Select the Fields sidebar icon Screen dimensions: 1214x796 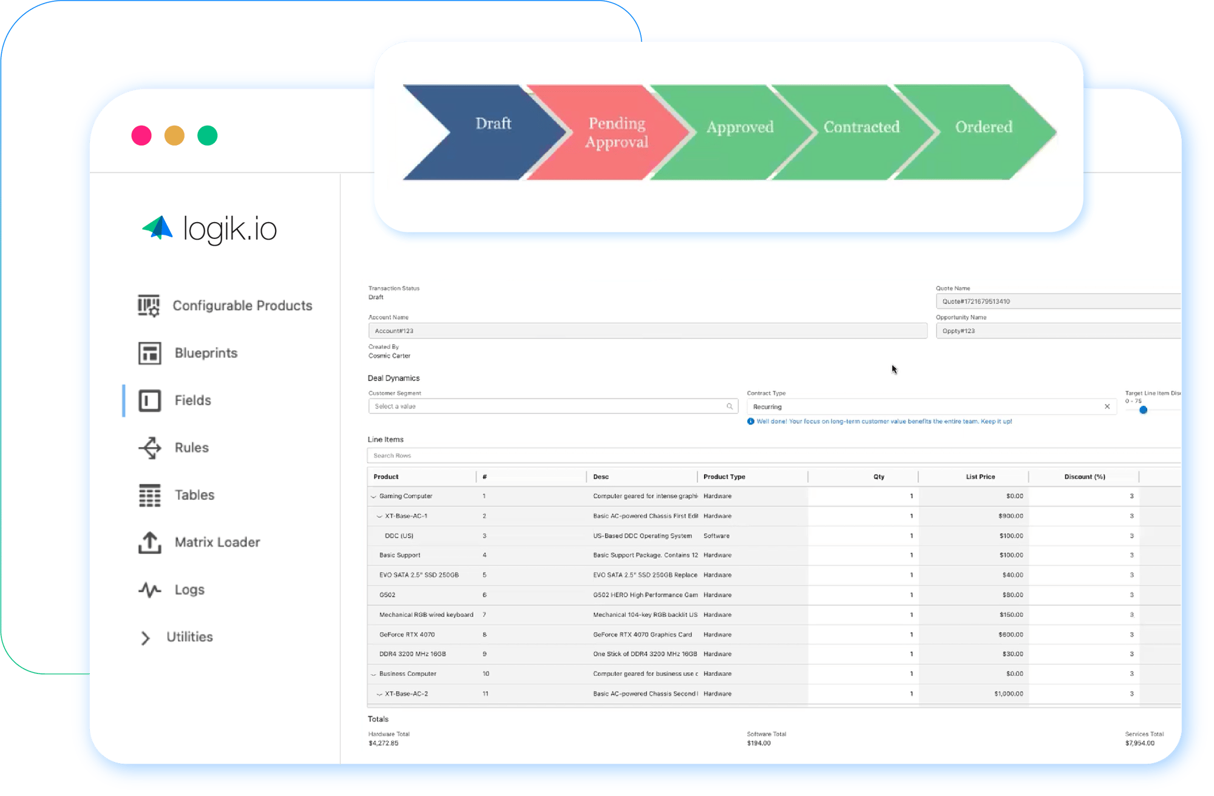tap(149, 400)
